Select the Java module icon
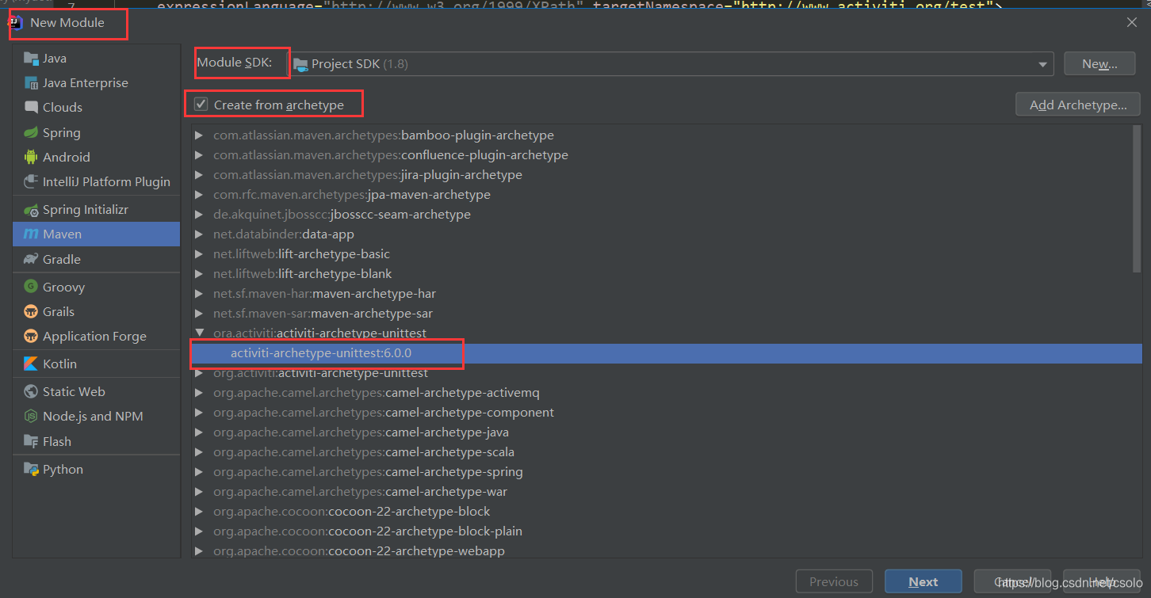 [x=31, y=58]
